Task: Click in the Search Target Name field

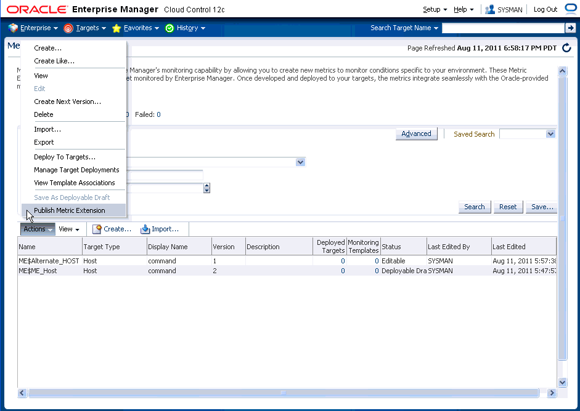Action: [503, 28]
